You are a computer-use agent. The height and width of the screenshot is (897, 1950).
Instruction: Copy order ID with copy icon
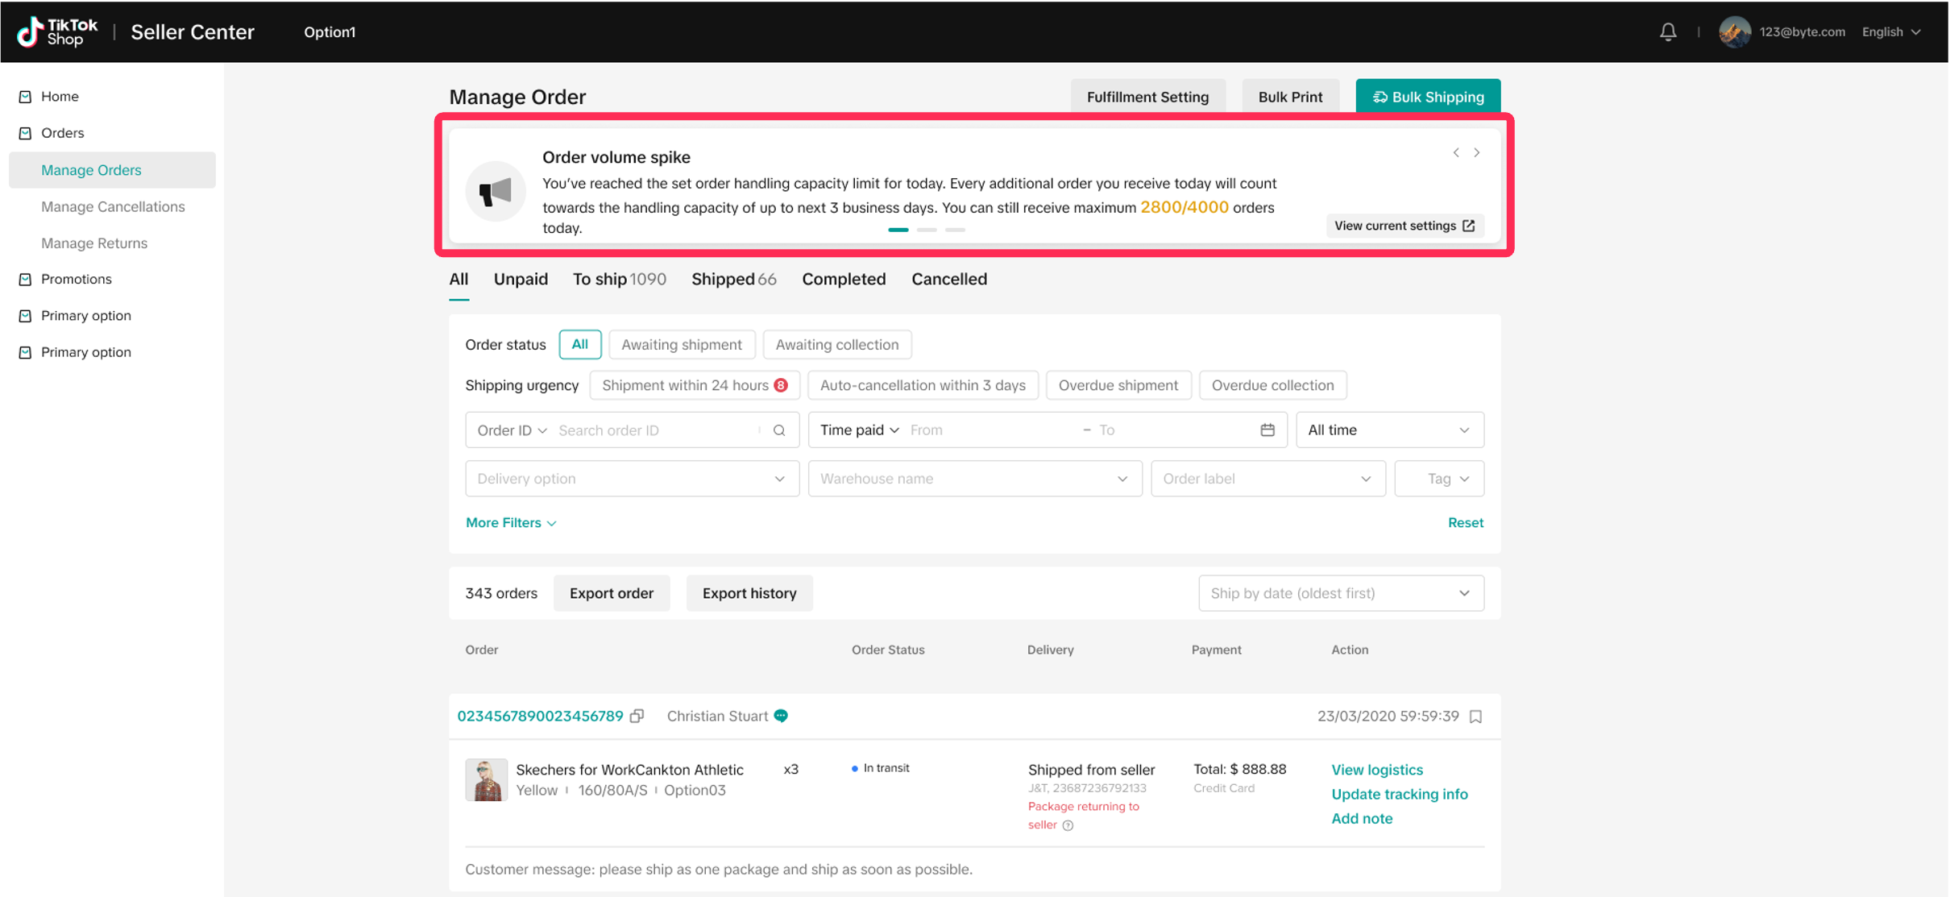point(637,716)
